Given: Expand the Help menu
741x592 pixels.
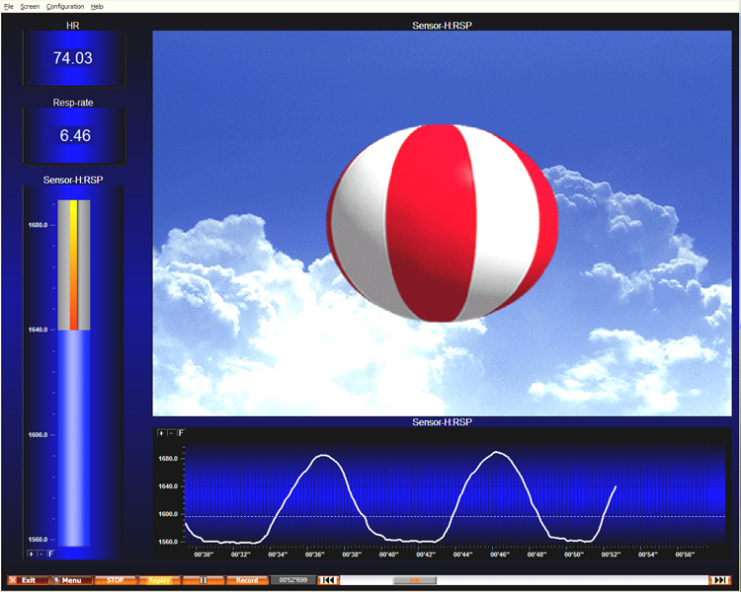Looking at the screenshot, I should (97, 6).
